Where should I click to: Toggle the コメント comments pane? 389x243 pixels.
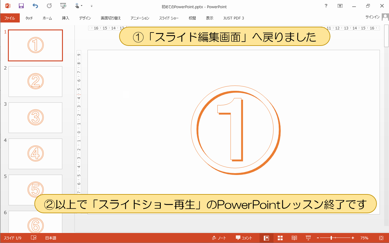point(244,238)
